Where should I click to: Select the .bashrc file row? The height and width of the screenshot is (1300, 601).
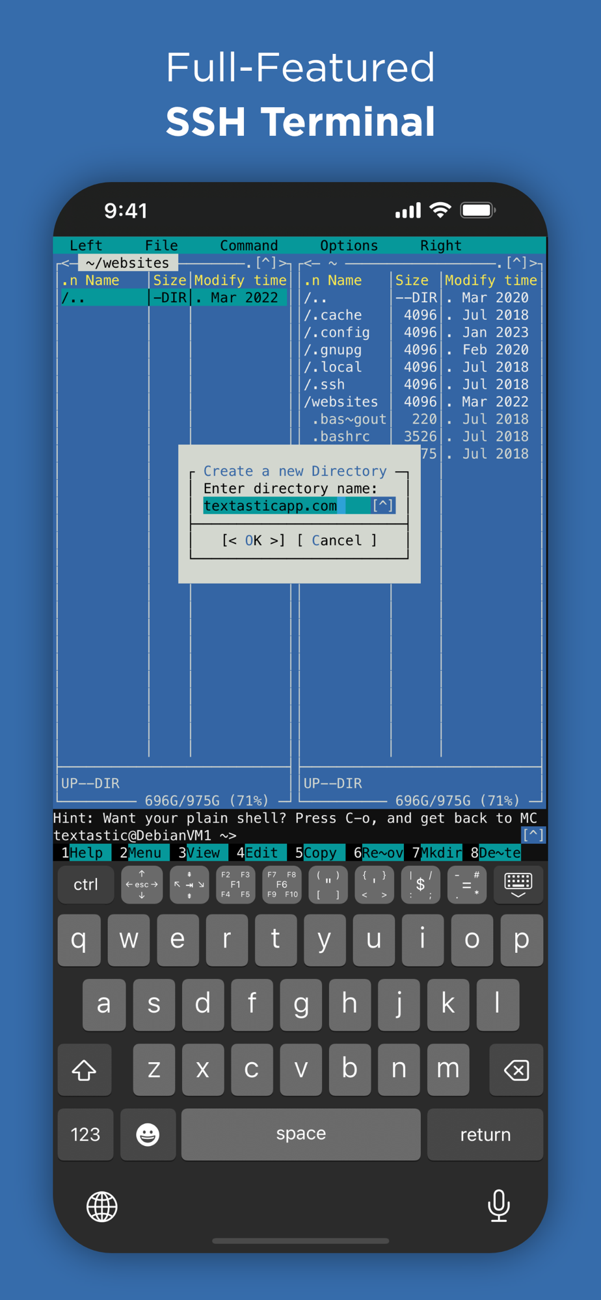(420, 436)
